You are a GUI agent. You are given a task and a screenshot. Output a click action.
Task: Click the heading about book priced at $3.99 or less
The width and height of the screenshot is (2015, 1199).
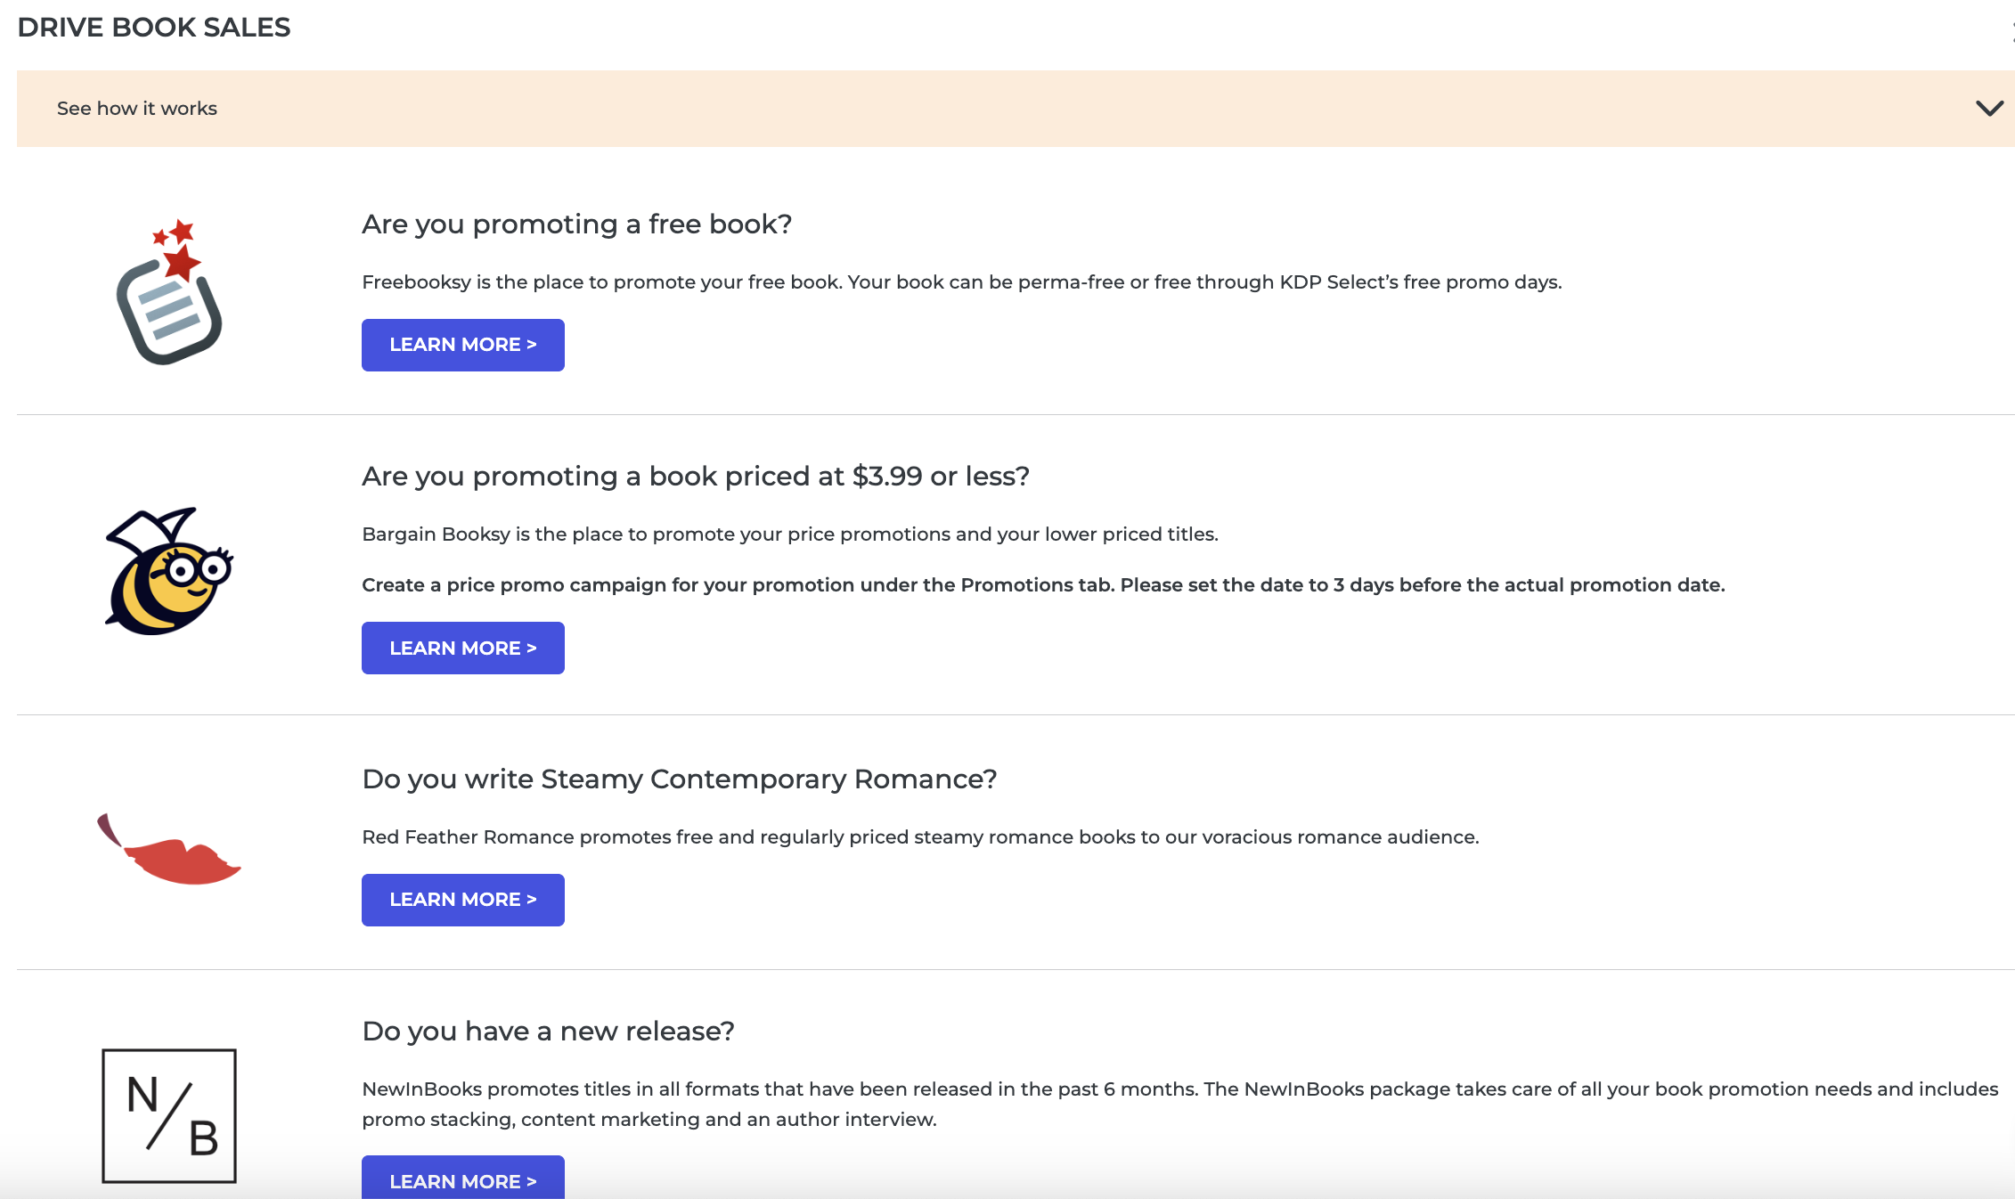pyautogui.click(x=696, y=477)
